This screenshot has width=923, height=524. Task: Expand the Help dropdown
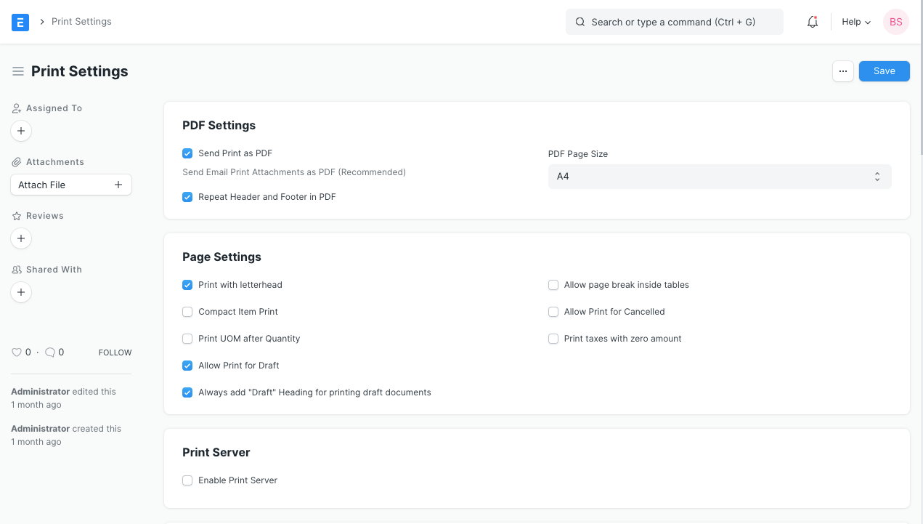855,22
